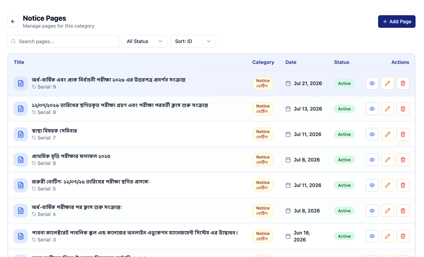Click the Notice category badge for Serial: 8
Screen dimensions: 424x257
[x=263, y=109]
